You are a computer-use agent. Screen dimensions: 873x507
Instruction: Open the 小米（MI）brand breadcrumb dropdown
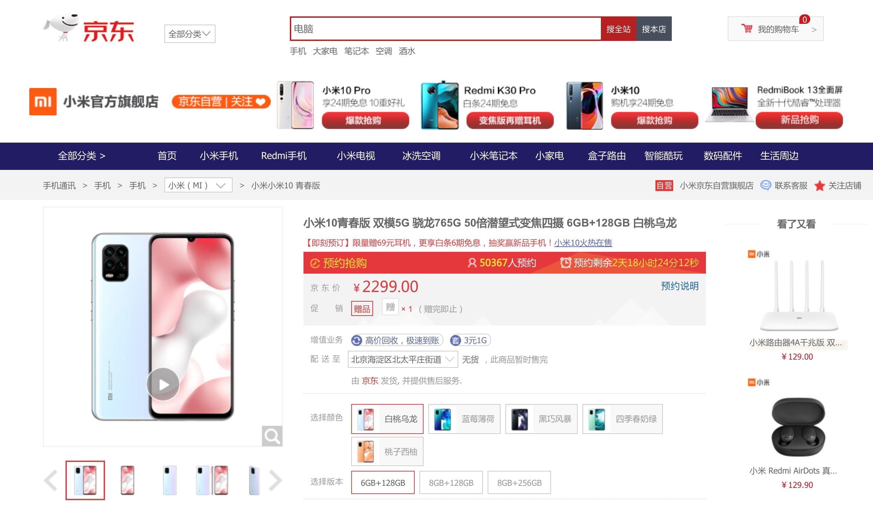tap(198, 185)
